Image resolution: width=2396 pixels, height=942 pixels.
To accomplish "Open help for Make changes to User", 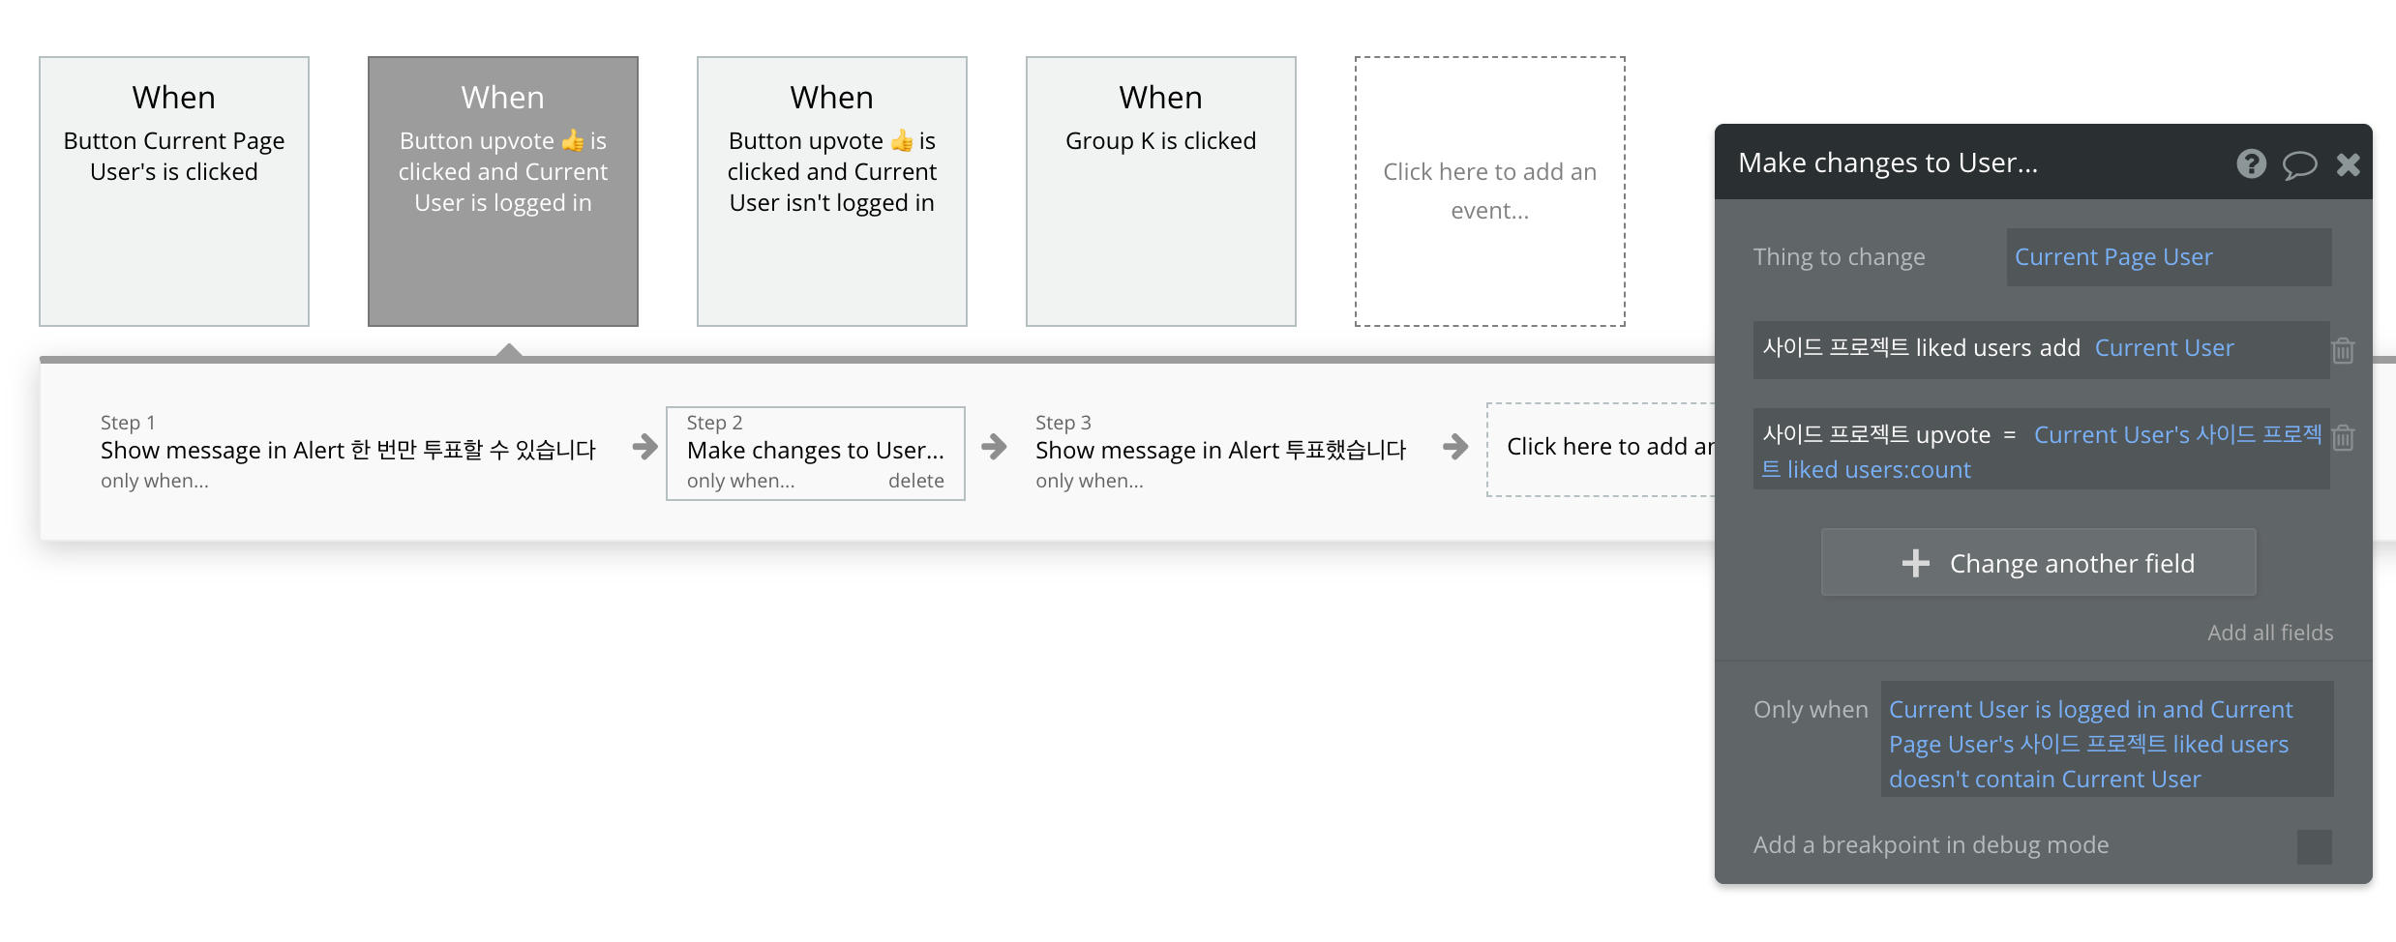I will coord(2251,163).
